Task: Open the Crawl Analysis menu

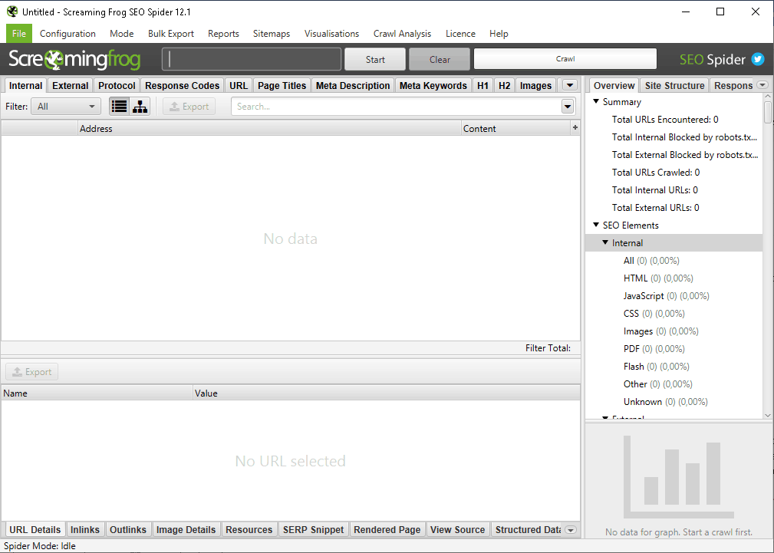Action: (402, 34)
